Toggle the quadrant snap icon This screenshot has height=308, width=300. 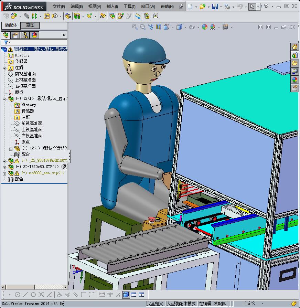(x=33, y=295)
